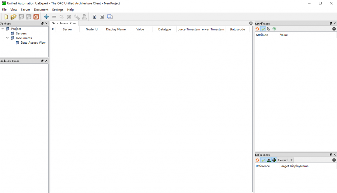
Task: Close the Address Space panel
Action: [46, 61]
